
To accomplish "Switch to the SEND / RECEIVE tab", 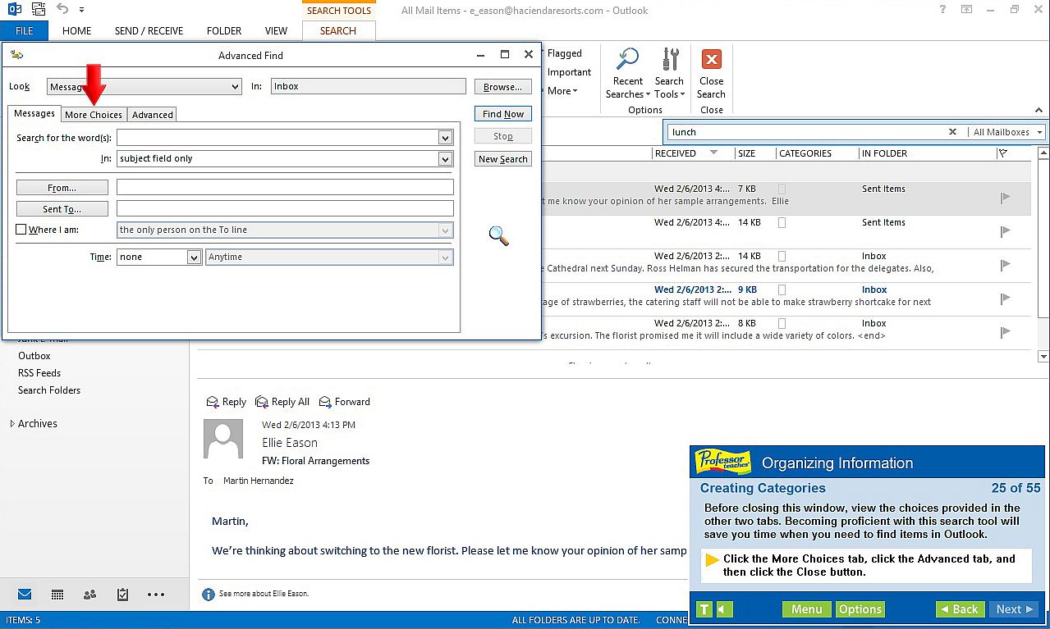I will click(149, 31).
